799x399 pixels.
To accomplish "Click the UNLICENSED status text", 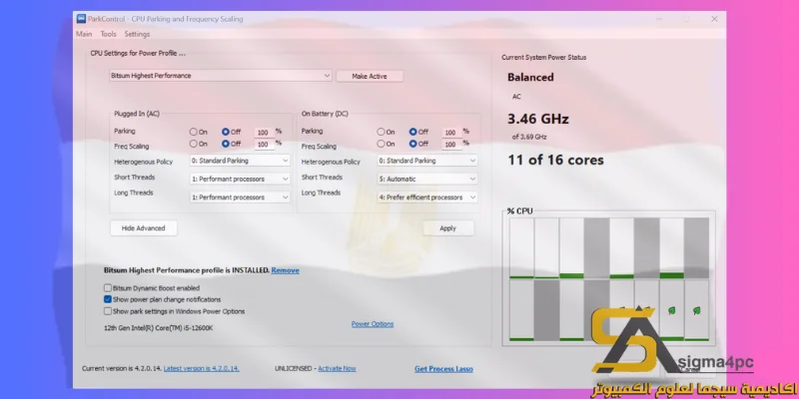I will (x=295, y=368).
